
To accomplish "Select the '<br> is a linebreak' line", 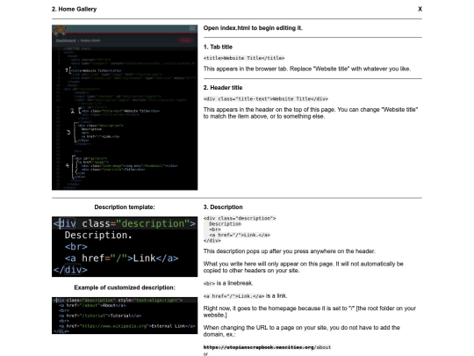I will click(228, 283).
